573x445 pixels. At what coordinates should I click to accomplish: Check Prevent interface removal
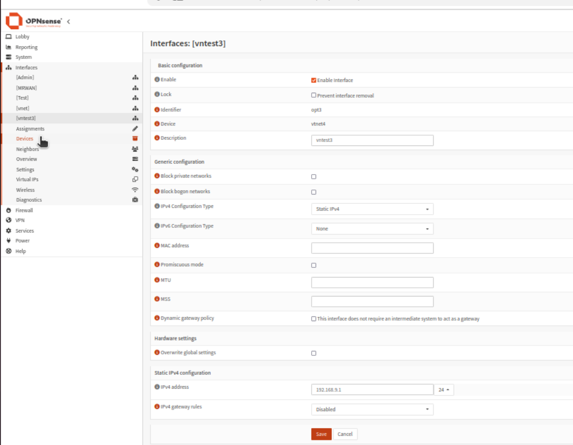314,95
